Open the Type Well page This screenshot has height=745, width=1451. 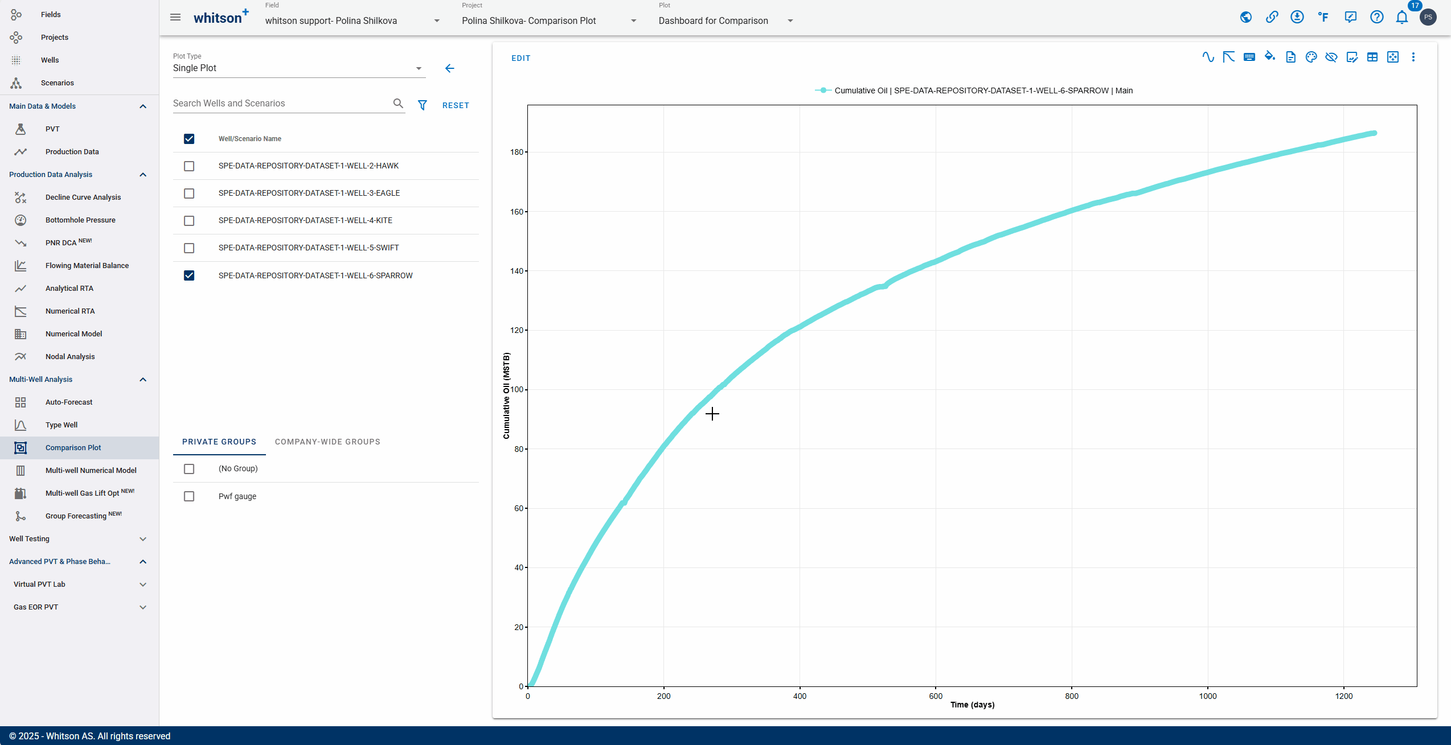pyautogui.click(x=62, y=425)
